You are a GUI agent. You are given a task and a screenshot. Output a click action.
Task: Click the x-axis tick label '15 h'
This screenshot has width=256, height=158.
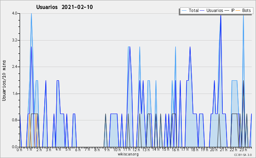(x=166, y=149)
